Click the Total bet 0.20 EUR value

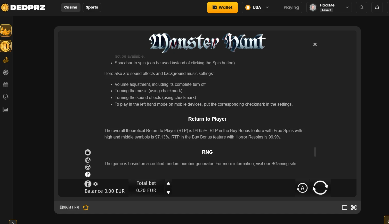click(x=146, y=190)
